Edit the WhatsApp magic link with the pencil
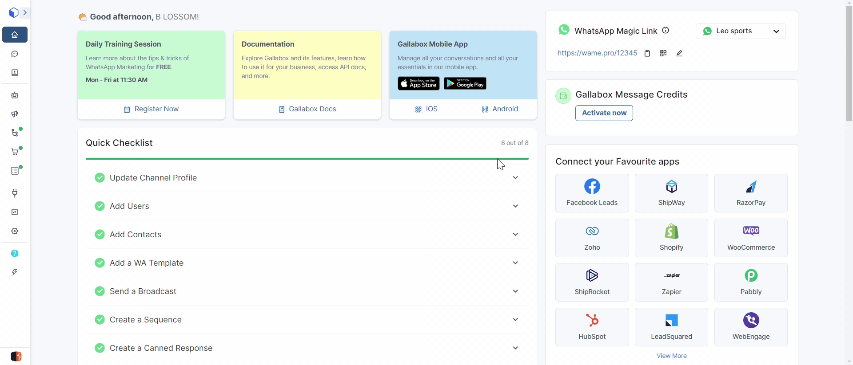Screen dimensions: 853x365 (679, 53)
